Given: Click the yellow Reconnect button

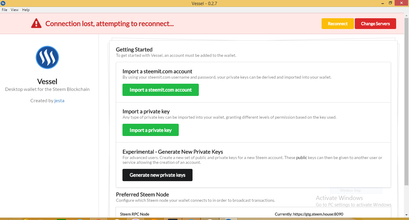Looking at the screenshot, I should tap(338, 24).
